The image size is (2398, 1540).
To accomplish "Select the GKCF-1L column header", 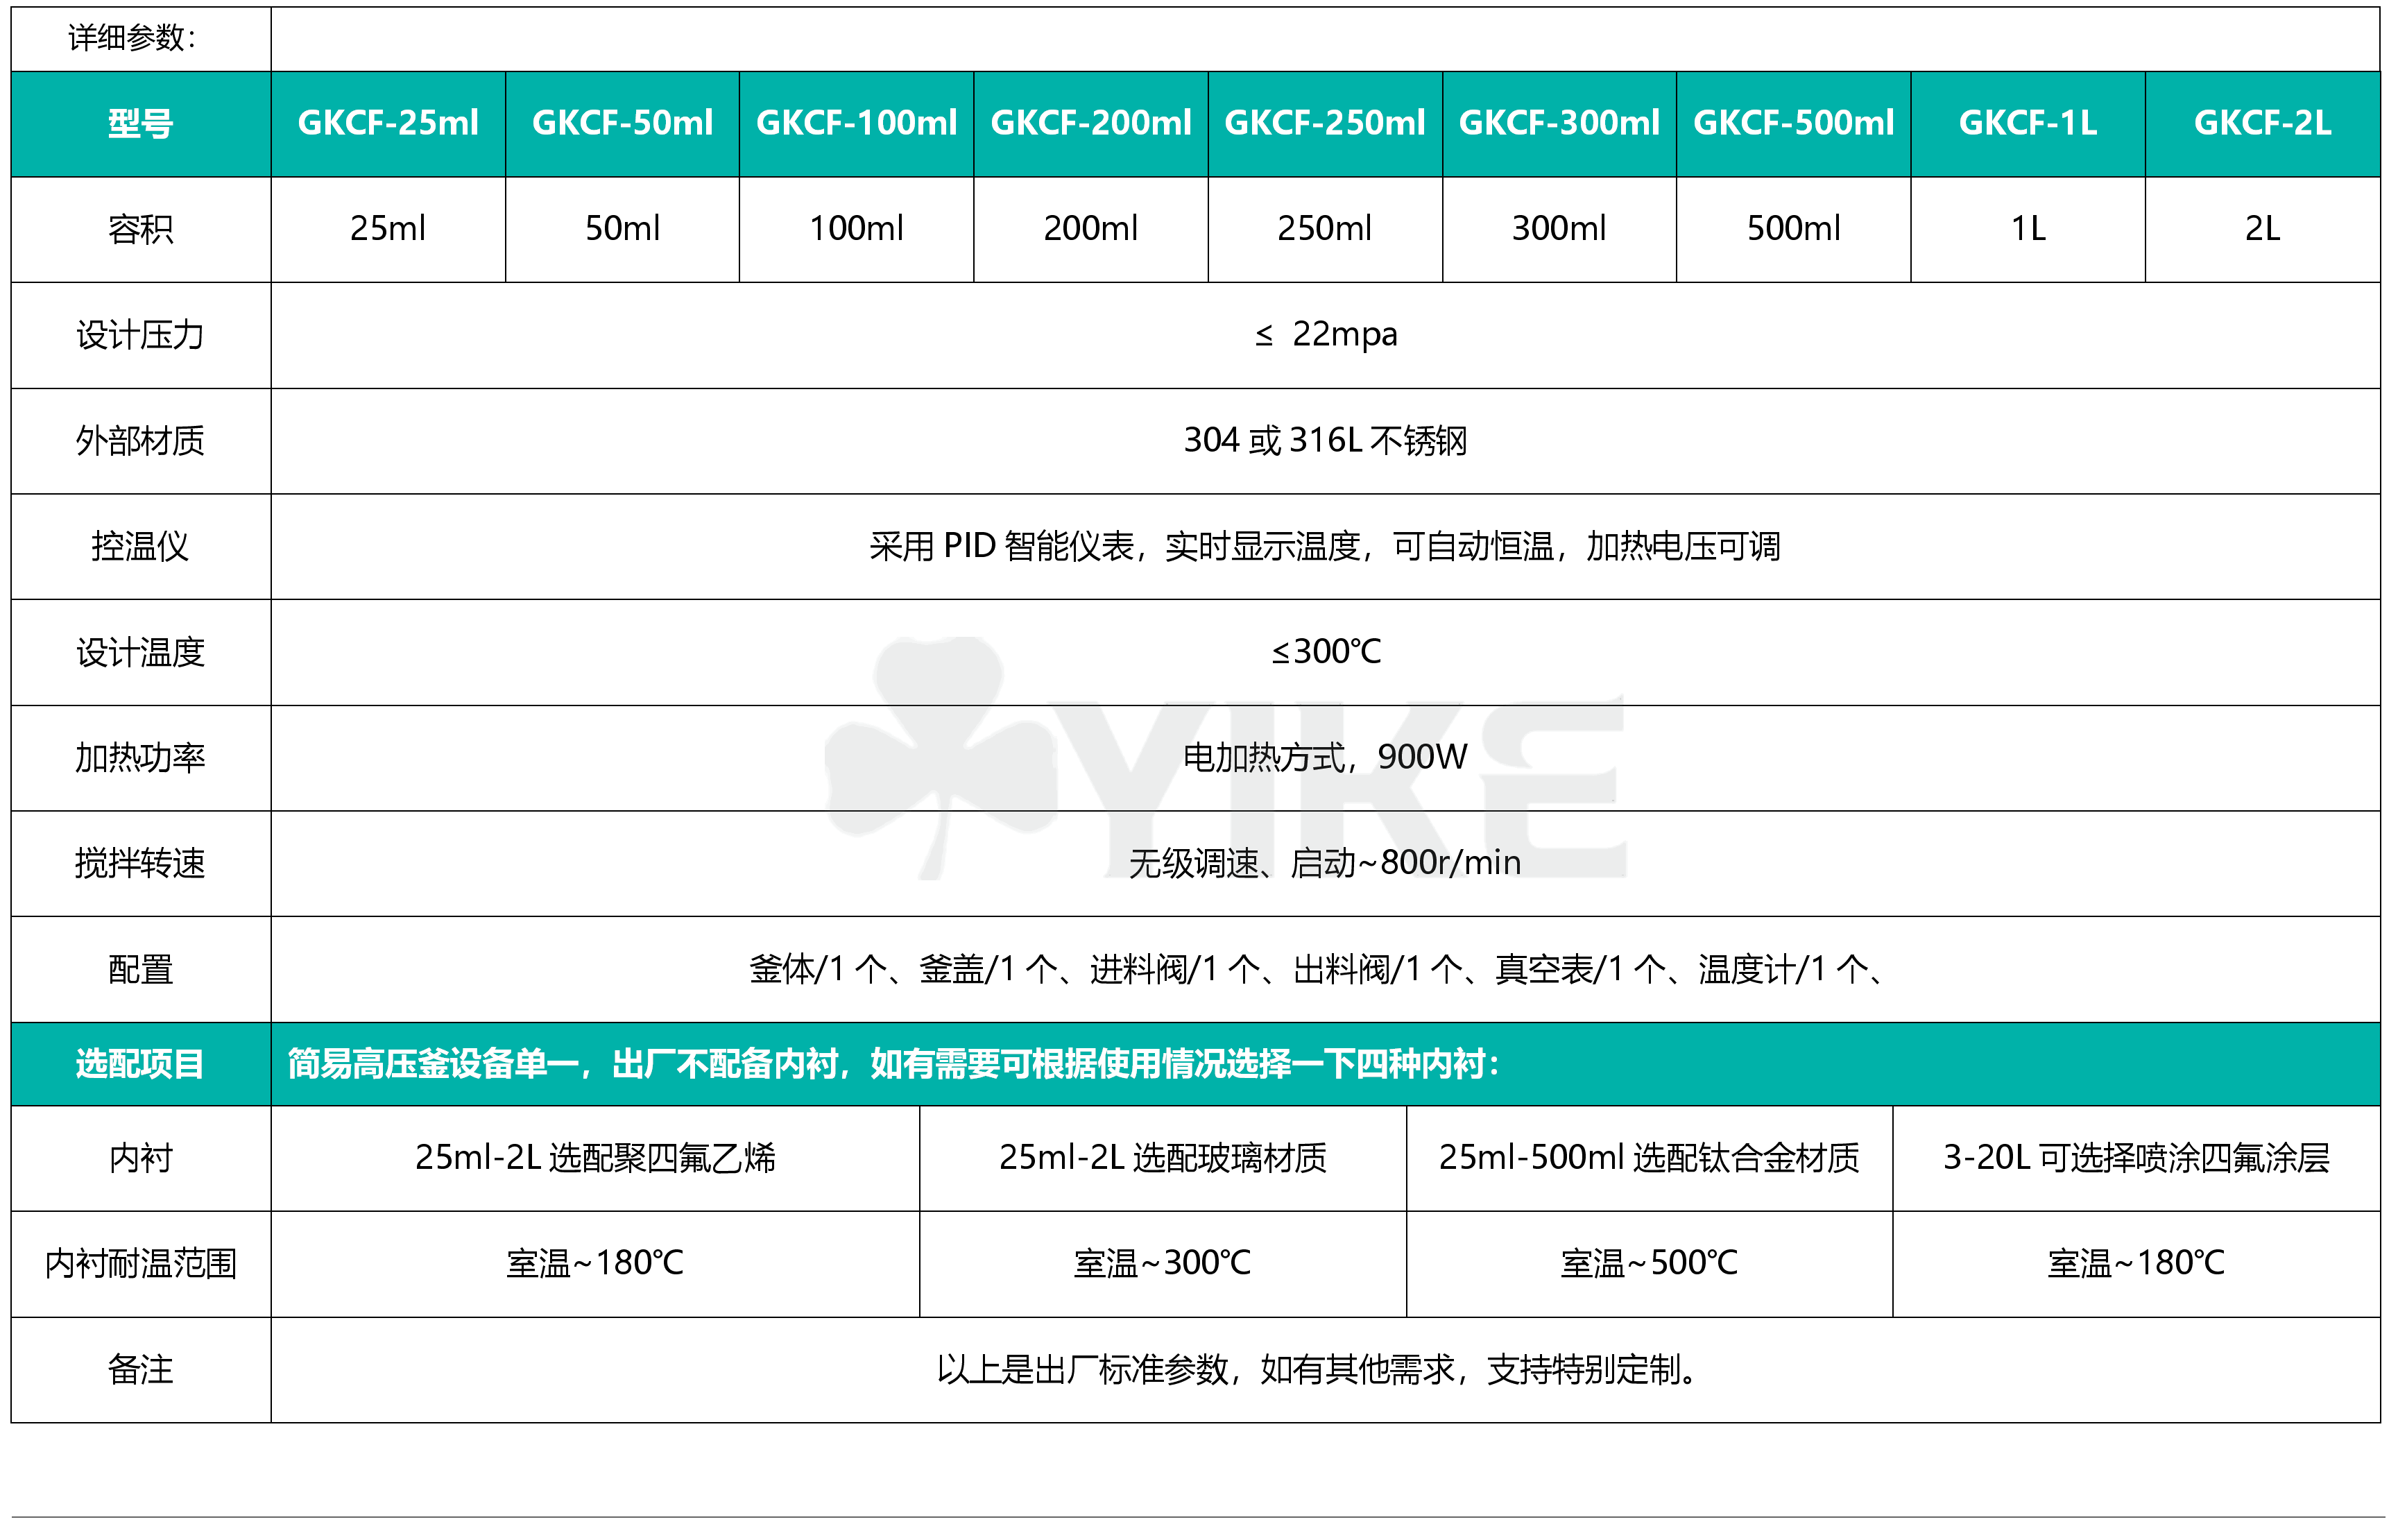I will 2027,123.
